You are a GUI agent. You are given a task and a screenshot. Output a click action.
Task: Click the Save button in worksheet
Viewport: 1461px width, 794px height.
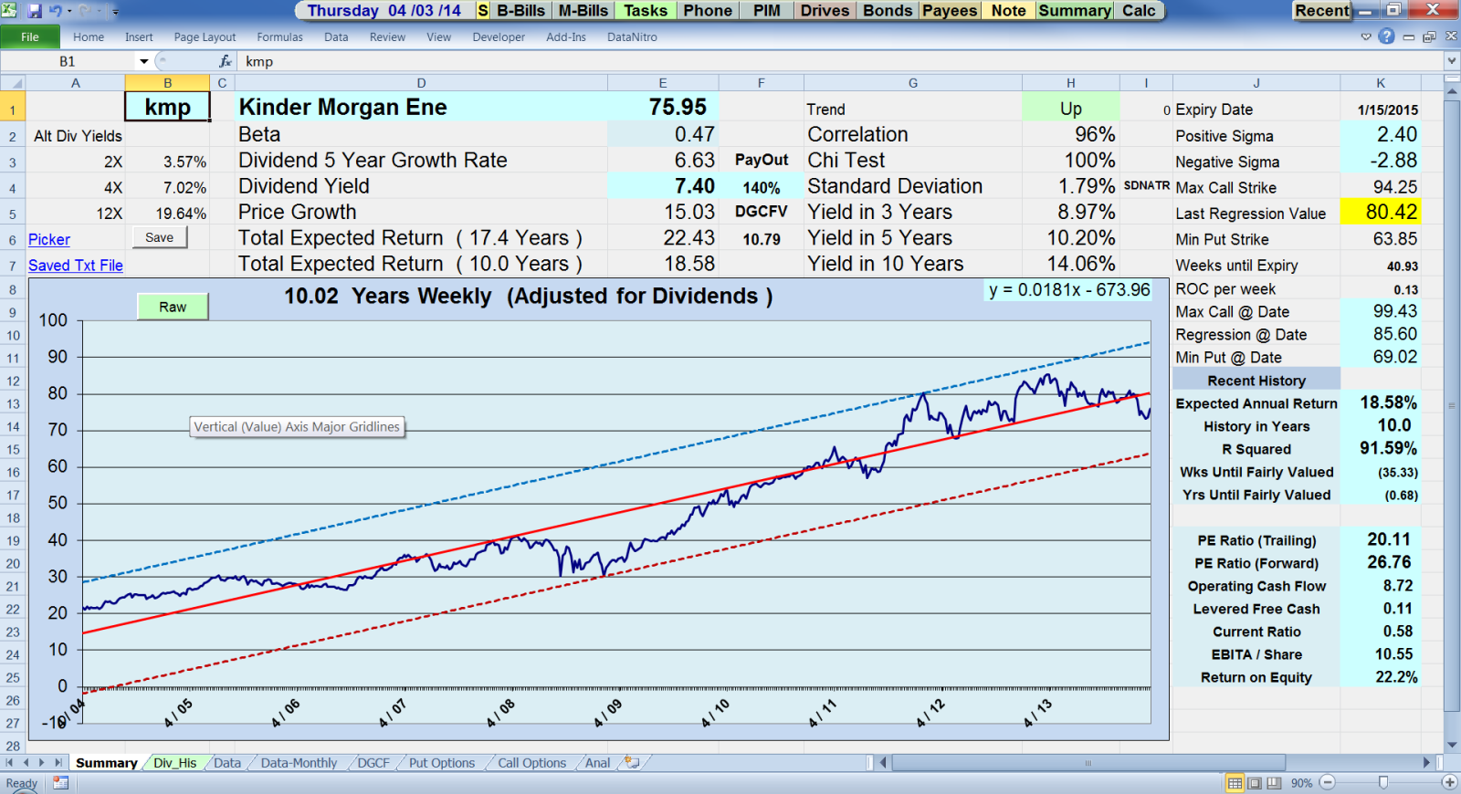tap(160, 237)
